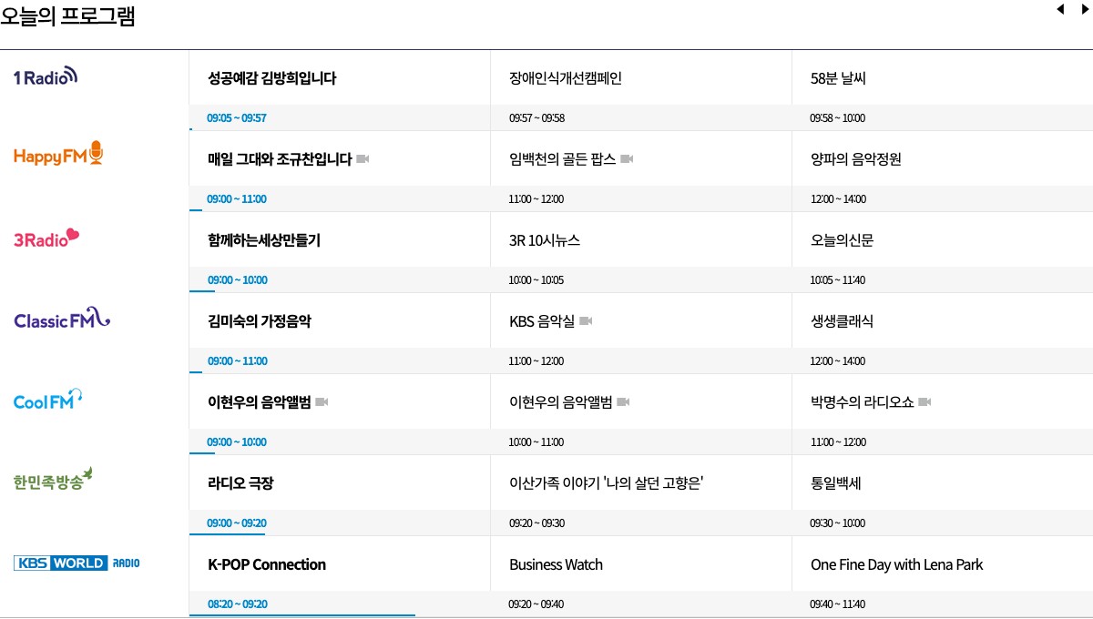Open program 58분 날씨

[x=838, y=78]
